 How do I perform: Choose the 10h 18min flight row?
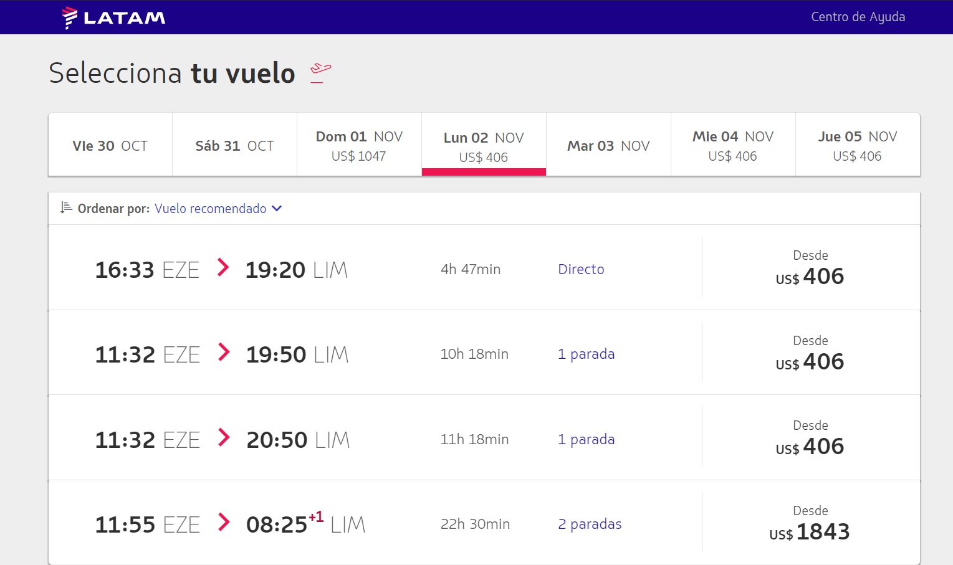pyautogui.click(x=484, y=353)
